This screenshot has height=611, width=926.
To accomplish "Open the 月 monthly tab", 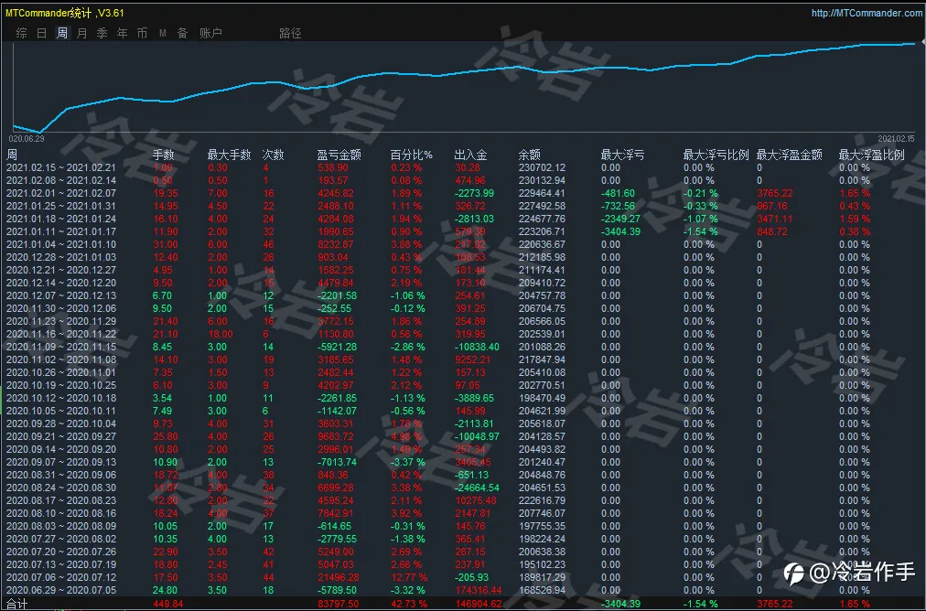I will 82,33.
